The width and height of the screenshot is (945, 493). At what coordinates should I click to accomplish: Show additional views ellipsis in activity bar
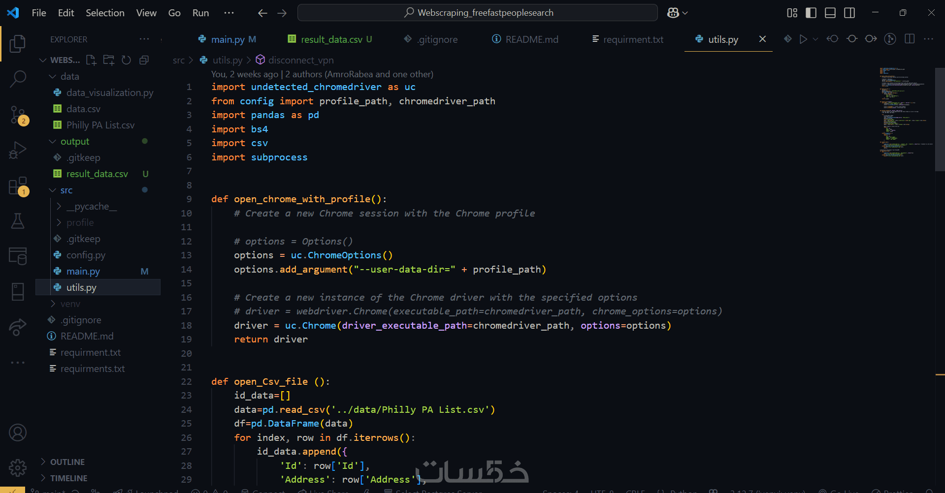click(x=18, y=363)
